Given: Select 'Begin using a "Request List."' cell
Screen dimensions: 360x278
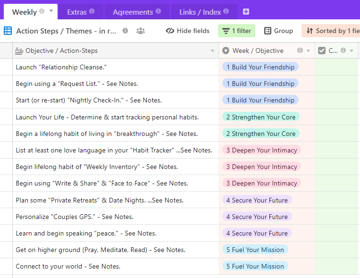Looking at the screenshot, I should [x=116, y=84].
